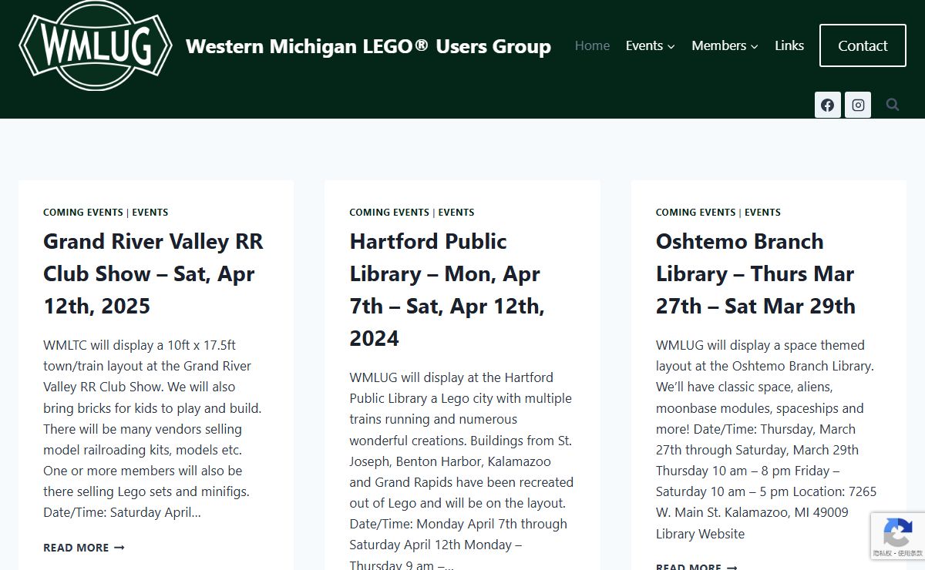Click Western Michigan LEGO Users Group title
The height and width of the screenshot is (570, 925).
(x=368, y=46)
